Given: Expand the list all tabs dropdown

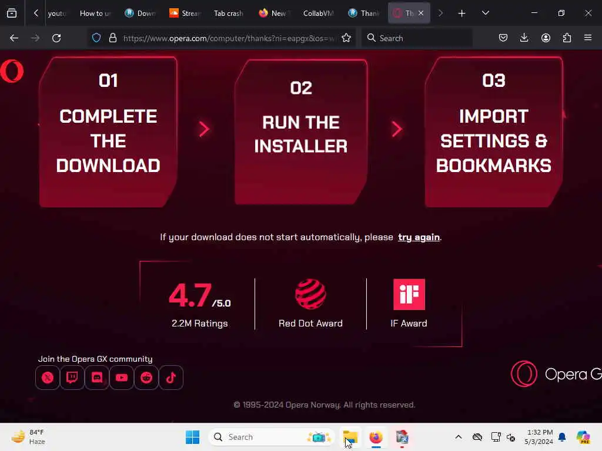Looking at the screenshot, I should click(x=485, y=13).
